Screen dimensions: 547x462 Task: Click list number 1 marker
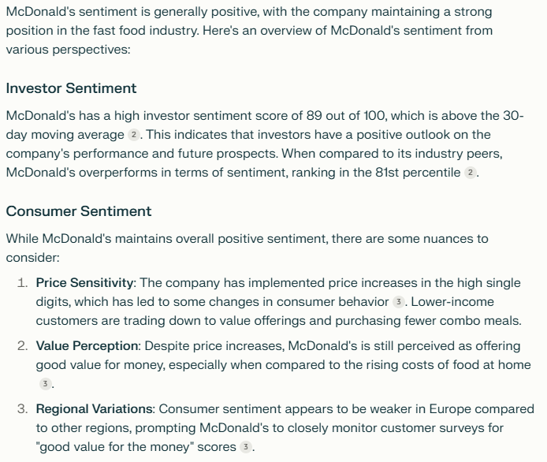[x=22, y=283]
